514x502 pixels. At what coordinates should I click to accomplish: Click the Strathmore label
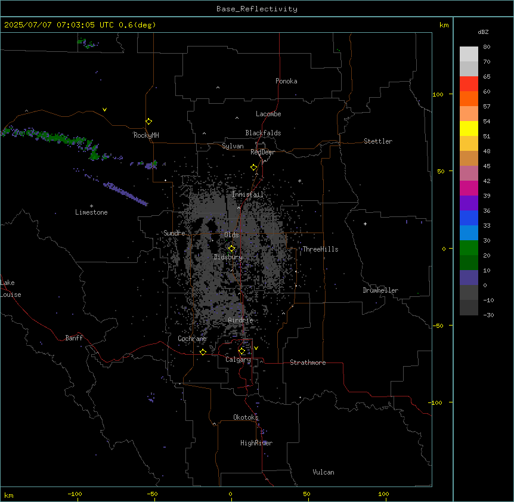(308, 362)
